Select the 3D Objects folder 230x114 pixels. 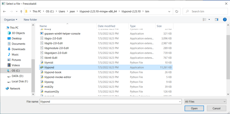[x=16, y=33]
